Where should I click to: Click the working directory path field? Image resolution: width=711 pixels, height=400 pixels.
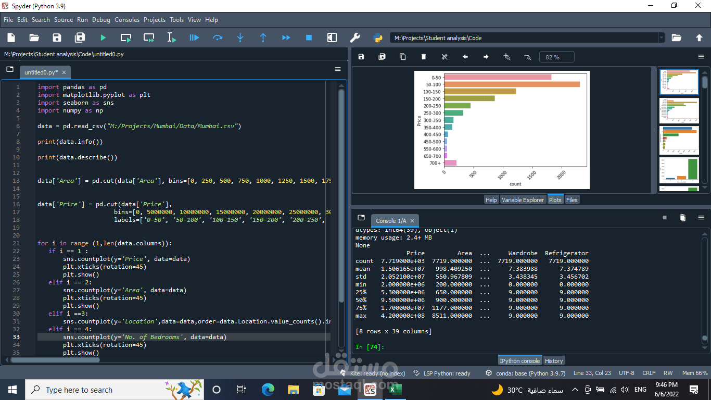[x=524, y=37]
